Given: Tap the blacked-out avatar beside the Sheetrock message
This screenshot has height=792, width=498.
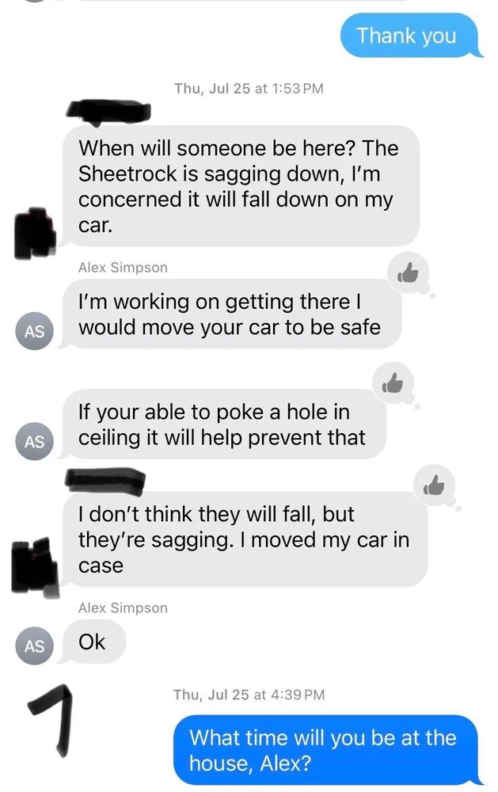Looking at the screenshot, I should point(34,233).
